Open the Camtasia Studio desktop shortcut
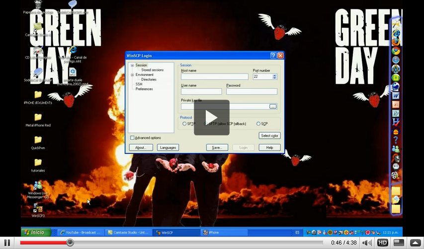This screenshot has height=249, width=424. pyautogui.click(x=38, y=30)
